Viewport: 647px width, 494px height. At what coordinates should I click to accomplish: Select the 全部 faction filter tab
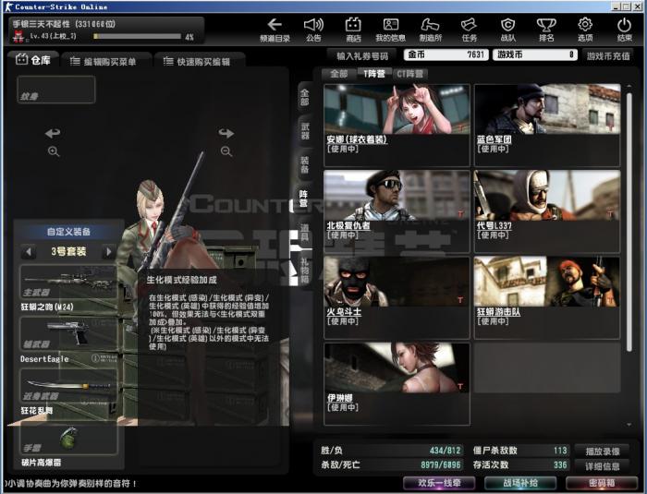339,74
